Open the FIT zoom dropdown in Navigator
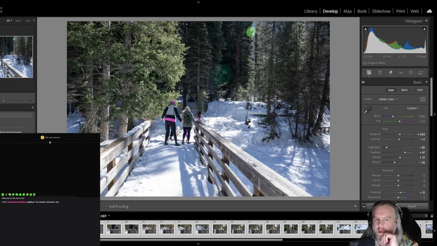 (10, 20)
